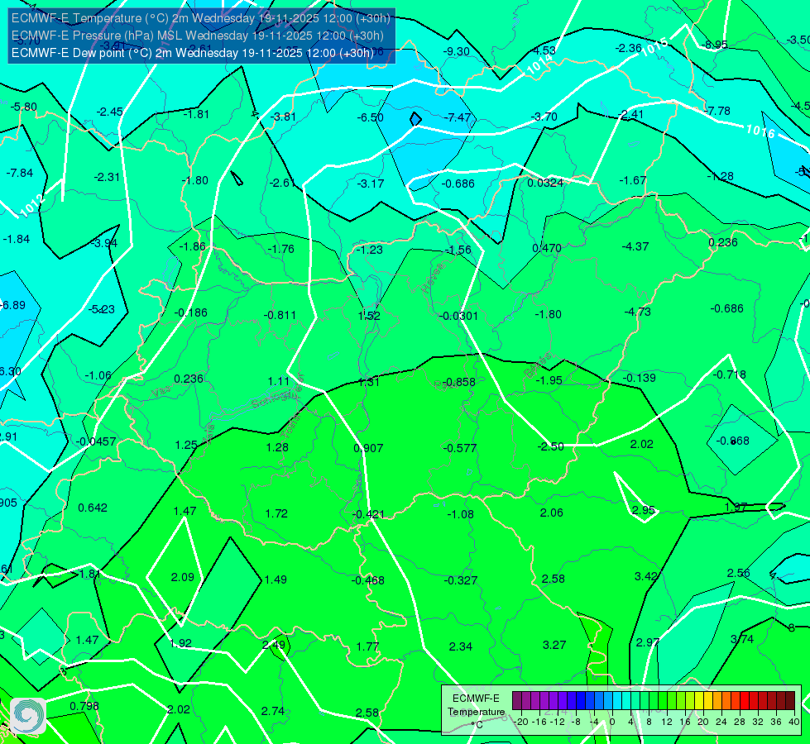
Task: Click the dew point value -0.811
Action: [x=280, y=314]
